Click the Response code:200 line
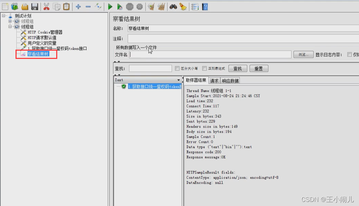The image size is (359, 206). [204, 152]
